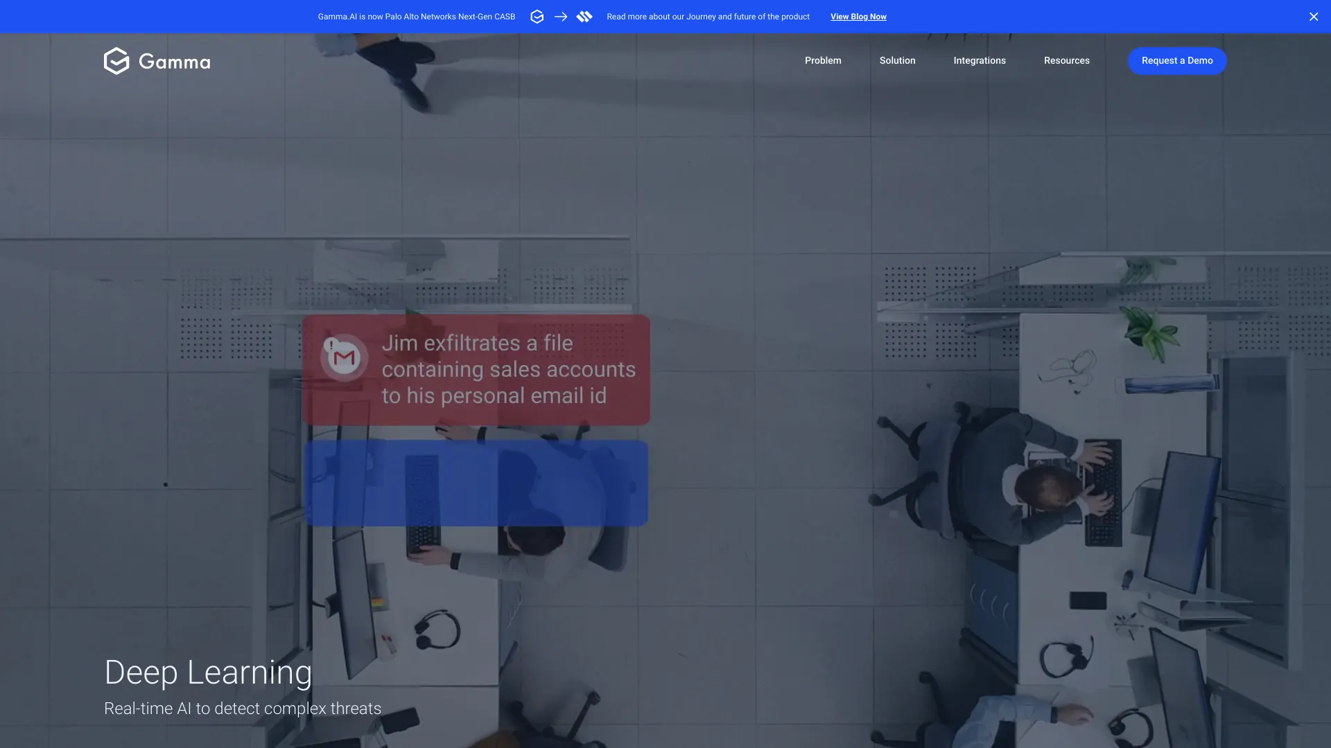This screenshot has width=1331, height=748.
Task: Open the Integrations navigation menu
Action: click(x=980, y=60)
